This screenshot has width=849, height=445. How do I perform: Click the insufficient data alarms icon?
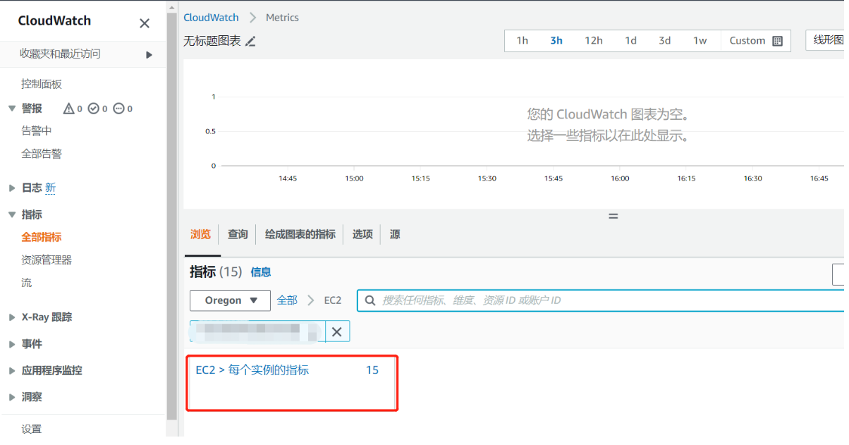(118, 109)
